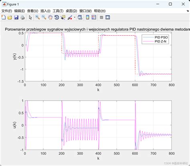Save the figure using the floppy disk icon

point(16,17)
